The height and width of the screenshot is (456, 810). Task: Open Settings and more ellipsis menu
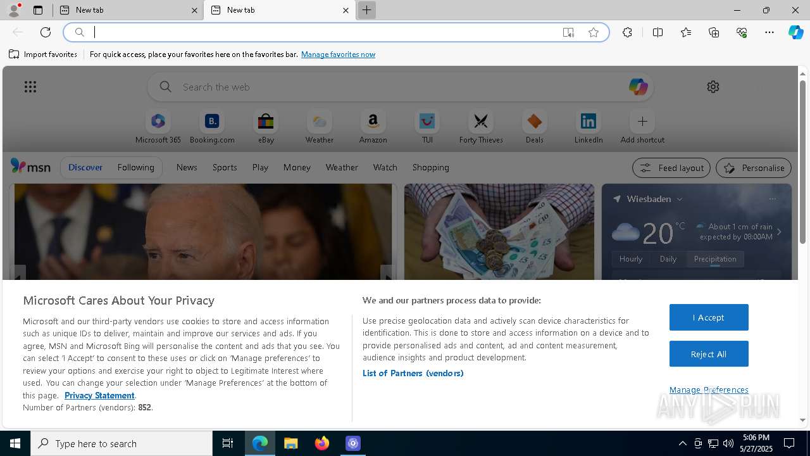coord(769,32)
